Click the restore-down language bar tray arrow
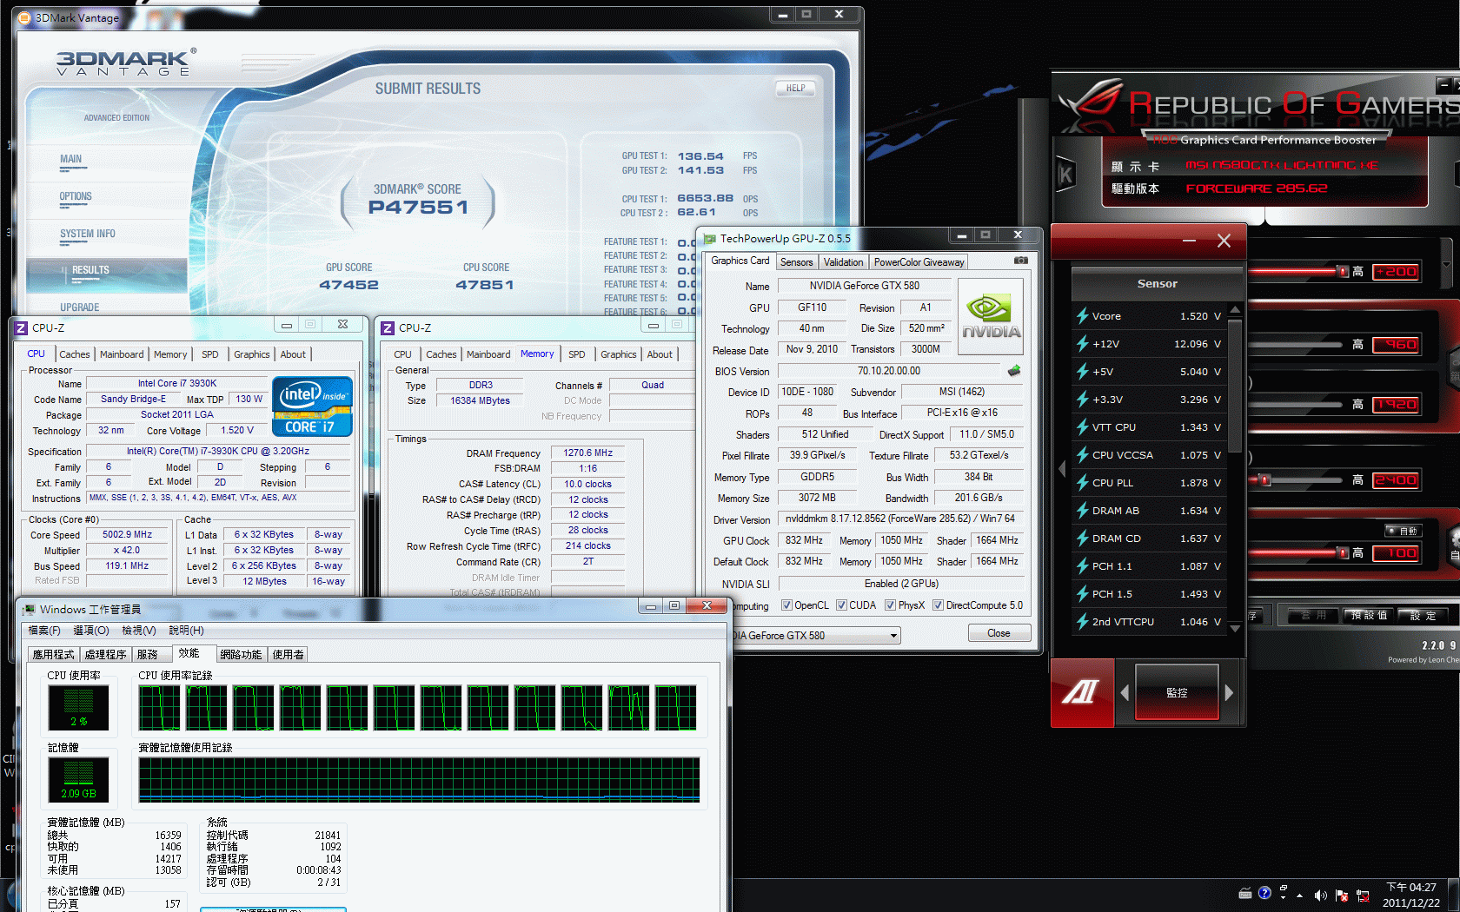 (1283, 888)
